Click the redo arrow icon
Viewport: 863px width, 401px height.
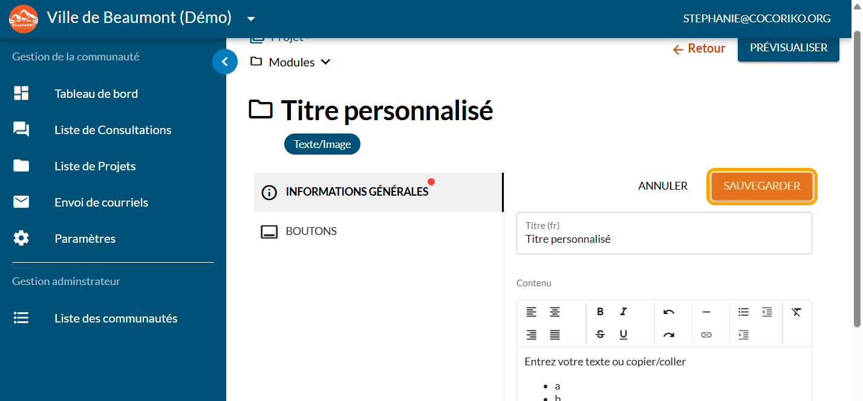point(668,335)
